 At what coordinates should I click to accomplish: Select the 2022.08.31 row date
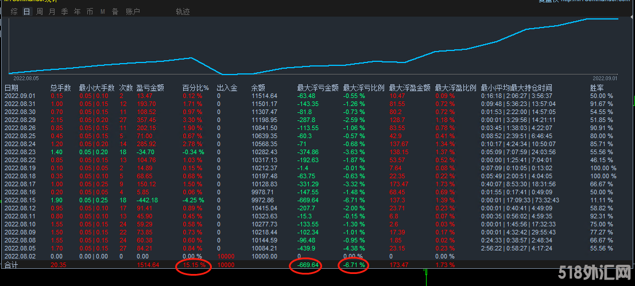tap(20, 104)
